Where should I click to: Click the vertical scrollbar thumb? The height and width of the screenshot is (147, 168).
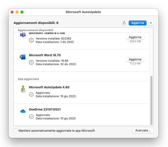[151, 100]
